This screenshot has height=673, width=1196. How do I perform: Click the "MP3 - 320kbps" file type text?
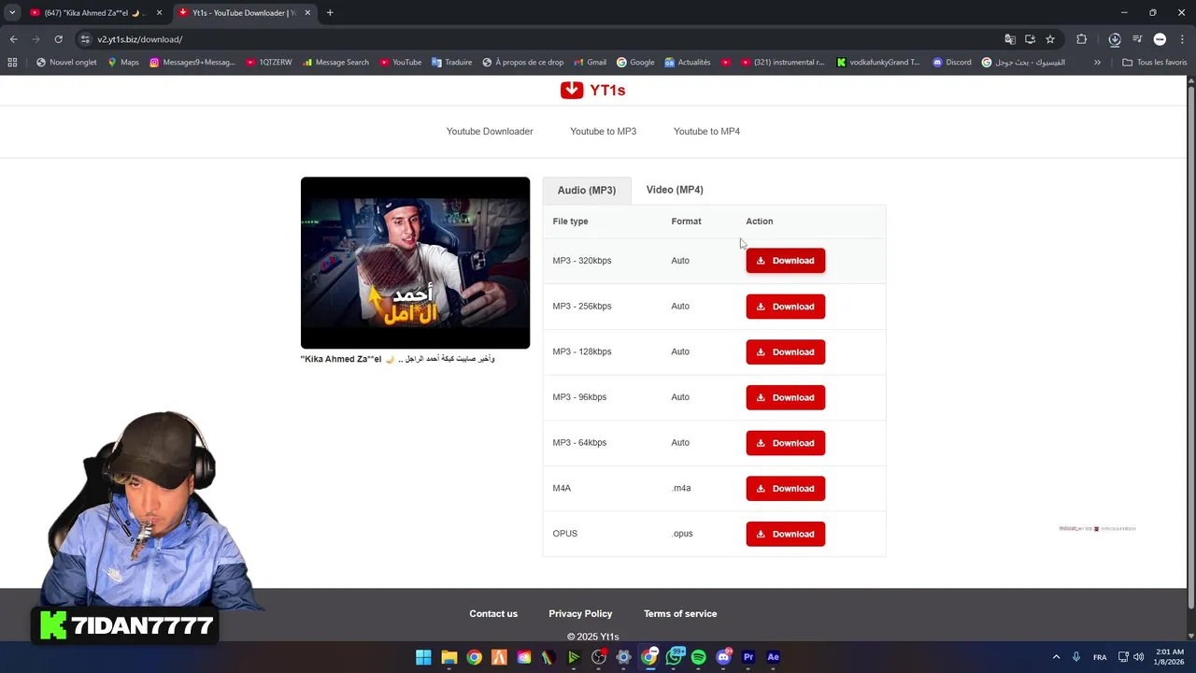coord(582,261)
